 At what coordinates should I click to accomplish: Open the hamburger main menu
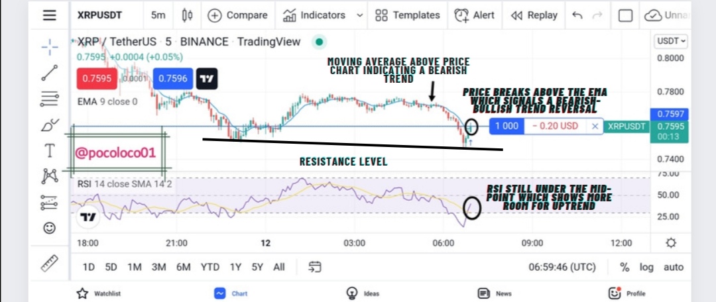[x=49, y=15]
